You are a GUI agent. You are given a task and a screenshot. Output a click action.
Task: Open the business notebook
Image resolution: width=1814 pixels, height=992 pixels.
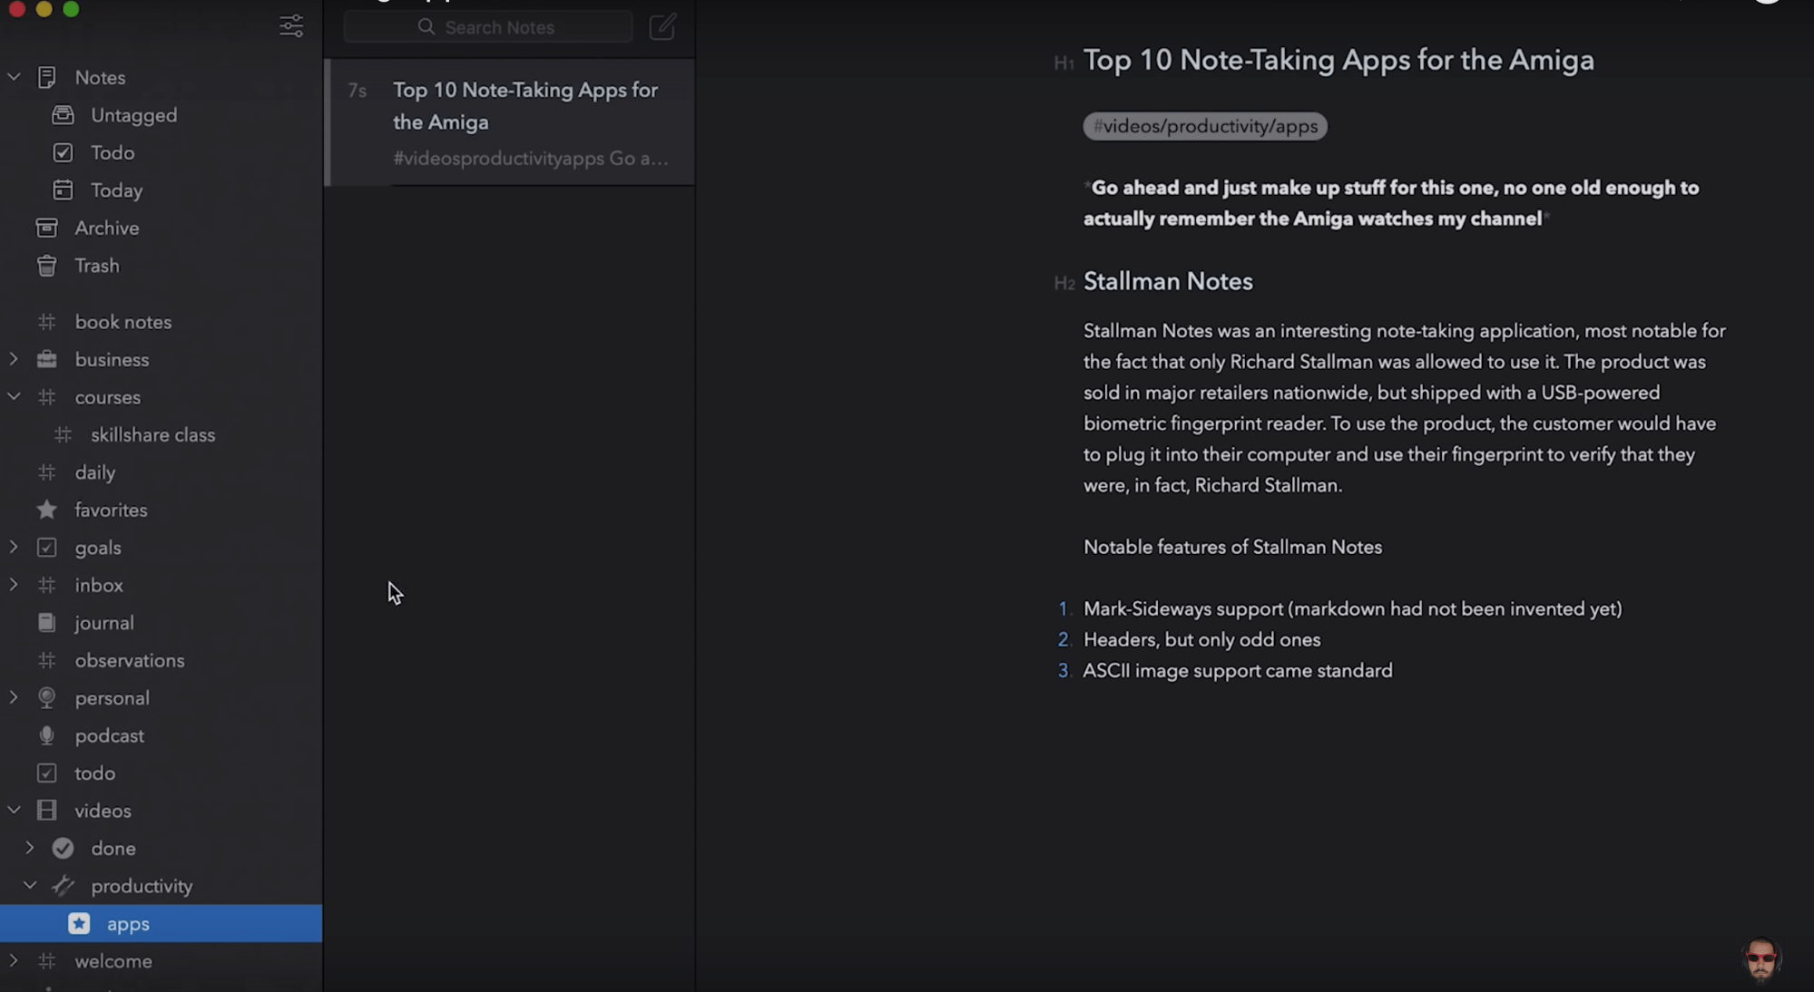tap(112, 358)
